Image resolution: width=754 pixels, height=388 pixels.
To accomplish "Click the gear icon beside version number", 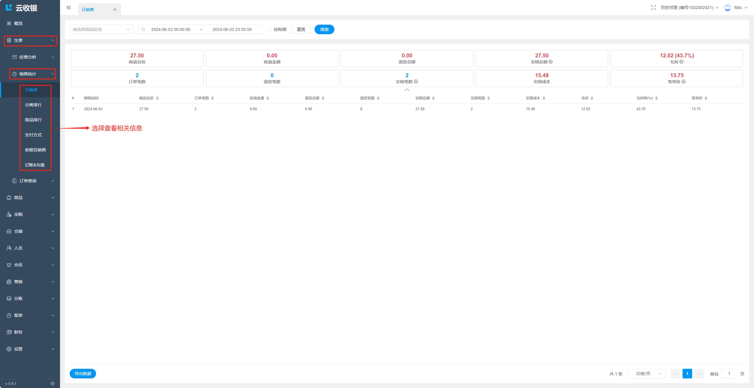I will pyautogui.click(x=53, y=383).
